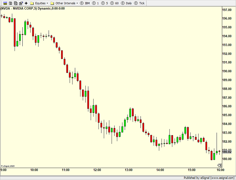236x180 pixels.
Task: Click the 13:00 time axis label
Action: tap(129, 170)
